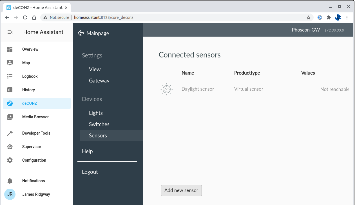Open Supervisor page

(37, 147)
